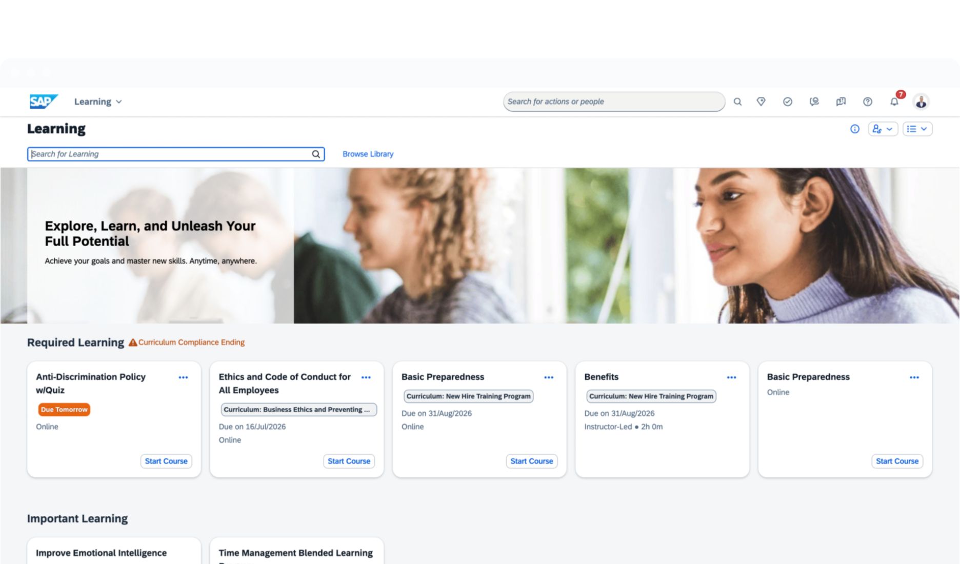This screenshot has width=960, height=564.
Task: Open more options on the Online-only Basic Preparedness card
Action: 914,377
